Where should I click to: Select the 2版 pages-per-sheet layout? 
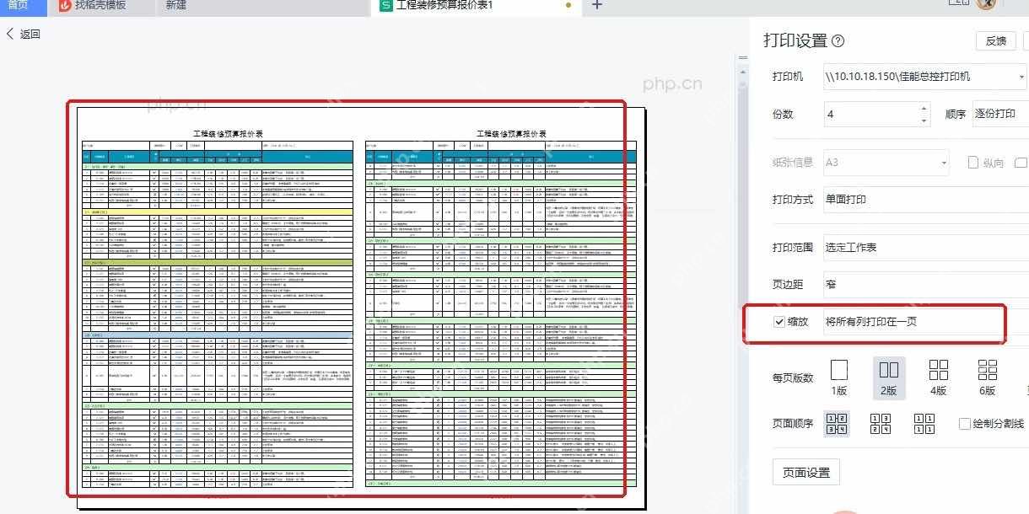[889, 377]
